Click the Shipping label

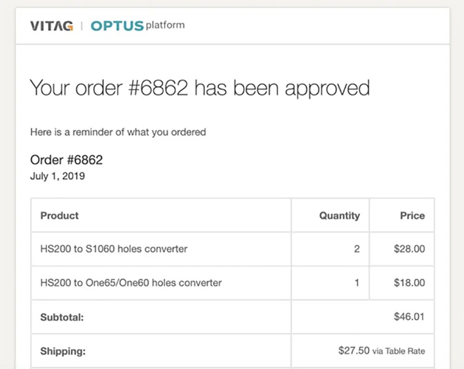[x=63, y=351]
